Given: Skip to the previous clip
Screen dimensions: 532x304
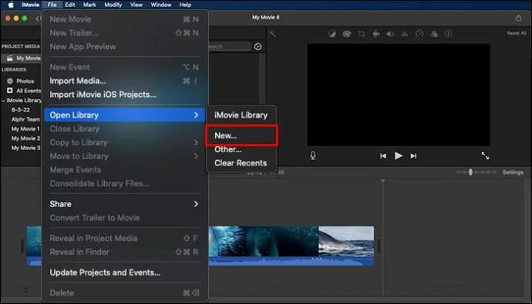Looking at the screenshot, I should (x=383, y=156).
